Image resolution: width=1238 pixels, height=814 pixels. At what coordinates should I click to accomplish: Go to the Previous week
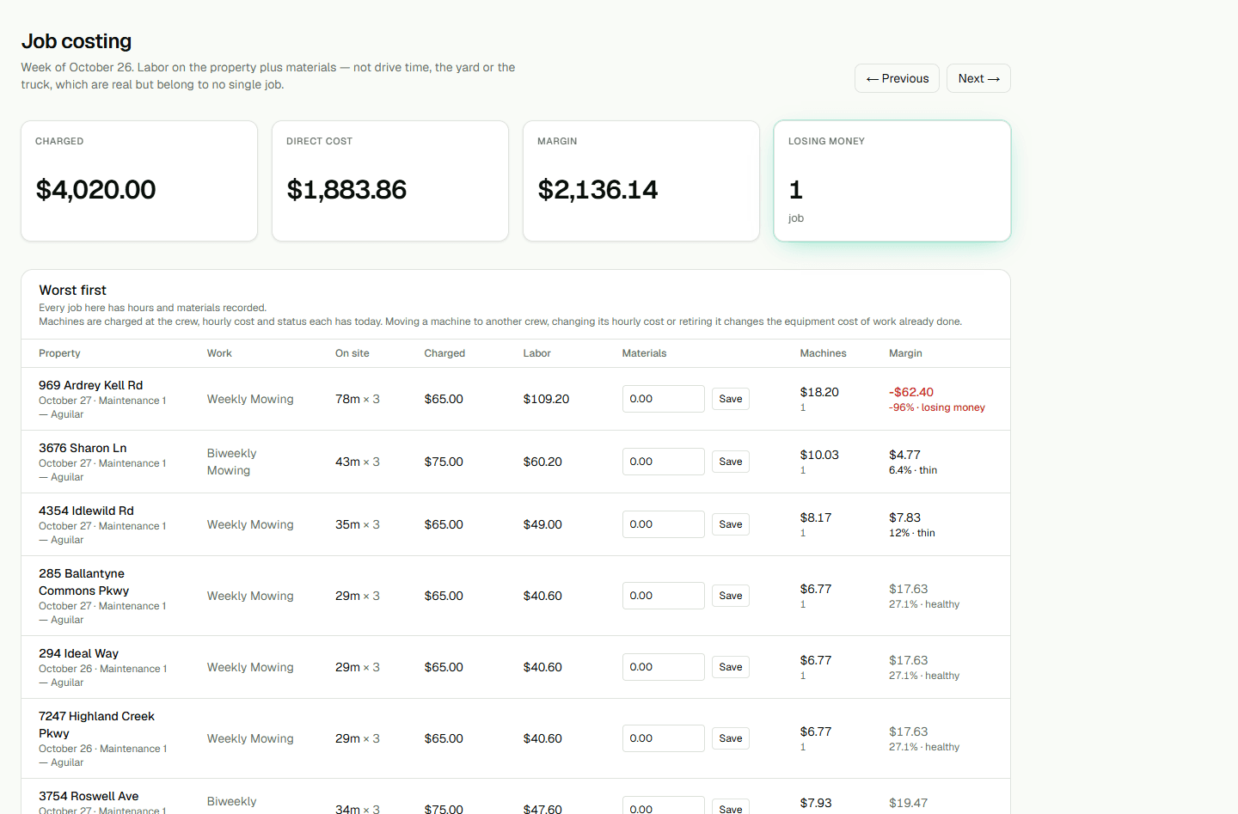(897, 78)
